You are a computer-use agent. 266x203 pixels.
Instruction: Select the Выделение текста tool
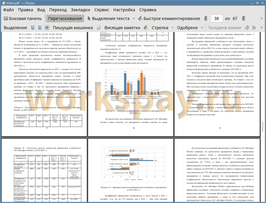[109, 19]
